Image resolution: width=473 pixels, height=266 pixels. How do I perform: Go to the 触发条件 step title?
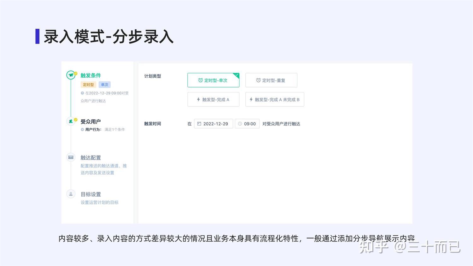point(91,75)
